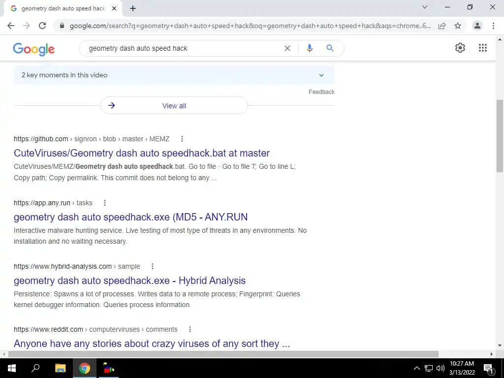The image size is (504, 378).
Task: Open the tab search chevron
Action: point(425,7)
